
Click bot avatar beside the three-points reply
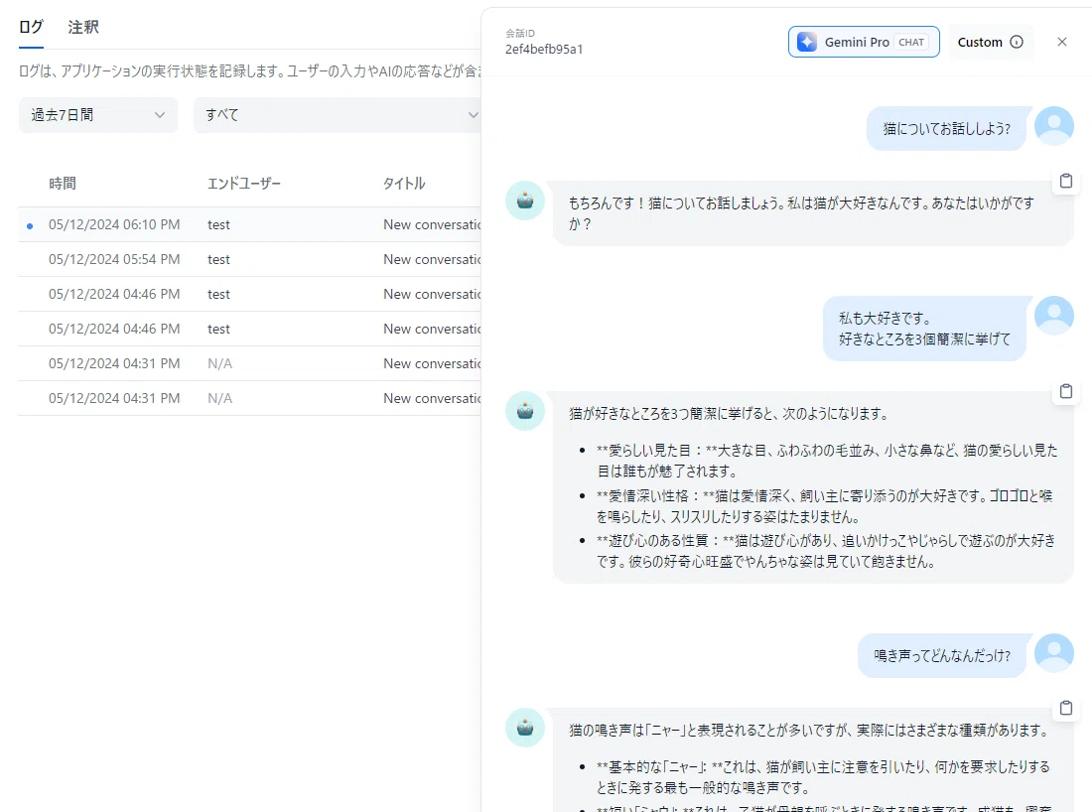(x=525, y=411)
